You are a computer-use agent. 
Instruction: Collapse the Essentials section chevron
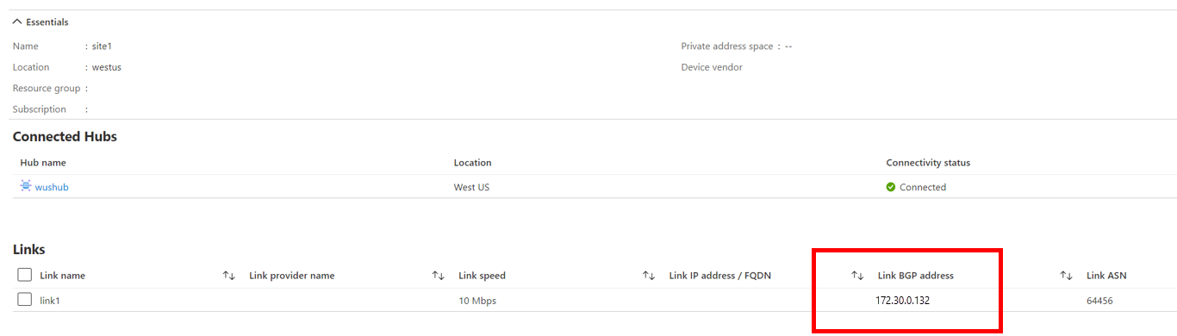coord(17,22)
